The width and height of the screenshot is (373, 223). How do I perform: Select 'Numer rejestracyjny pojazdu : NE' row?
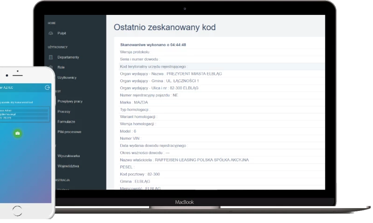tap(222, 95)
